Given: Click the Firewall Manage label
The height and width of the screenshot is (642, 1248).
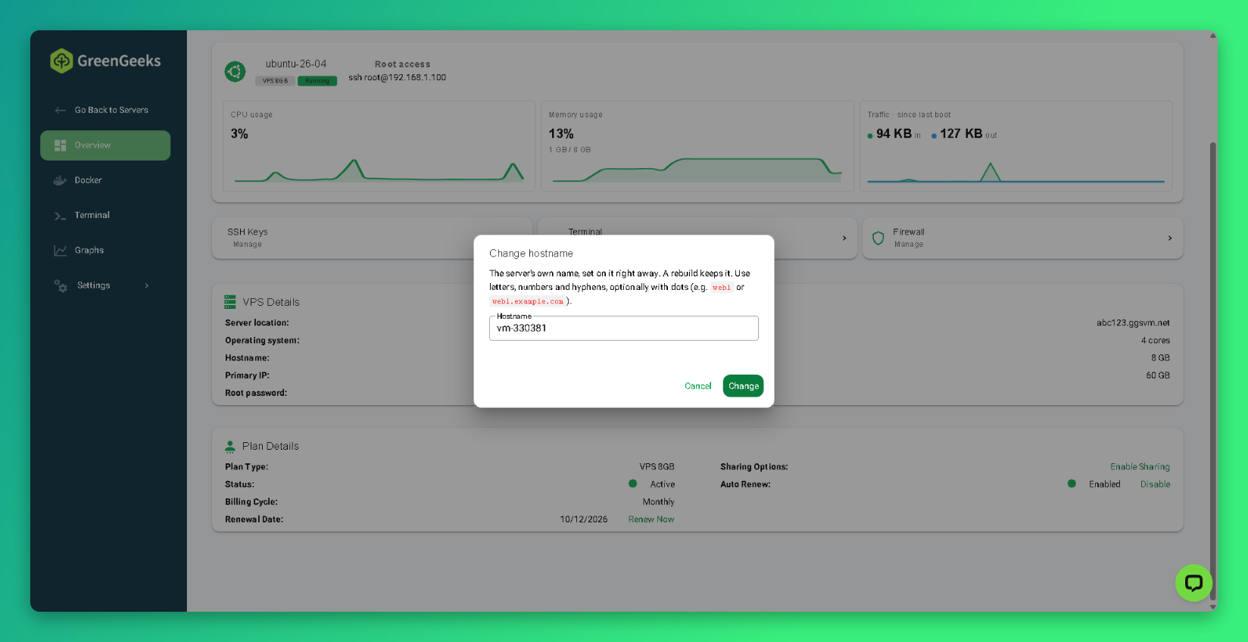Looking at the screenshot, I should [909, 245].
